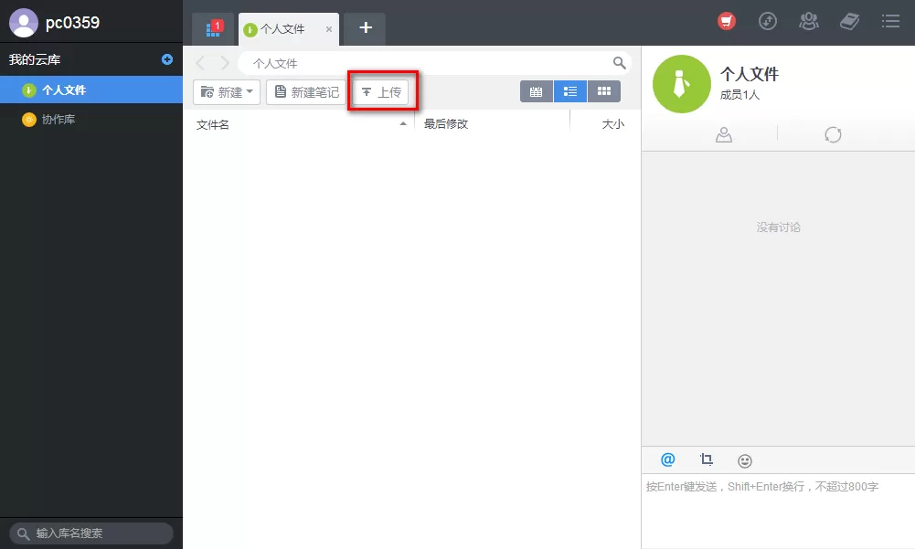Switch to grid thumbnail view
The image size is (915, 549).
coord(604,91)
